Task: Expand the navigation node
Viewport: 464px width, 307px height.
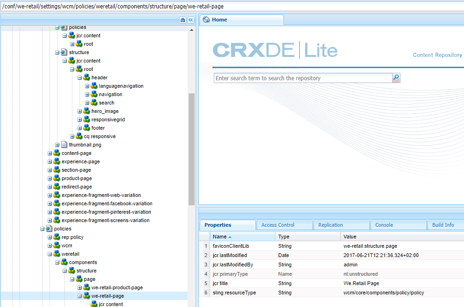Action: pyautogui.click(x=87, y=94)
